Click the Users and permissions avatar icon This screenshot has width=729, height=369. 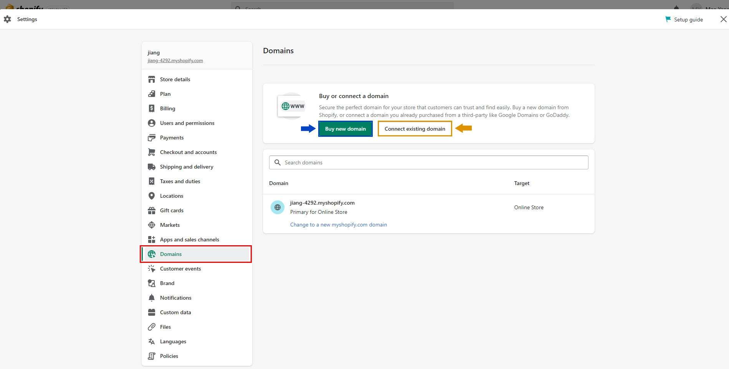coord(152,123)
